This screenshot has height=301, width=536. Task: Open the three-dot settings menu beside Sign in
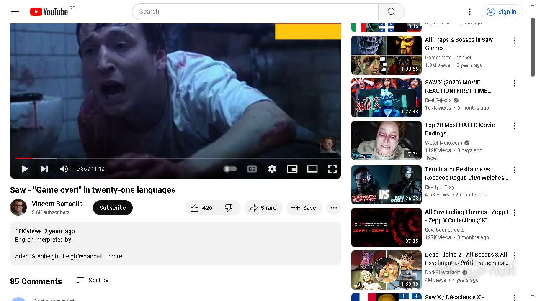(470, 12)
